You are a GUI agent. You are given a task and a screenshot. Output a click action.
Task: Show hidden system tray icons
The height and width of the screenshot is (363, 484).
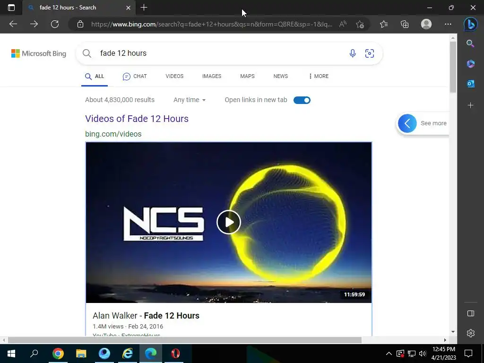coord(389,354)
